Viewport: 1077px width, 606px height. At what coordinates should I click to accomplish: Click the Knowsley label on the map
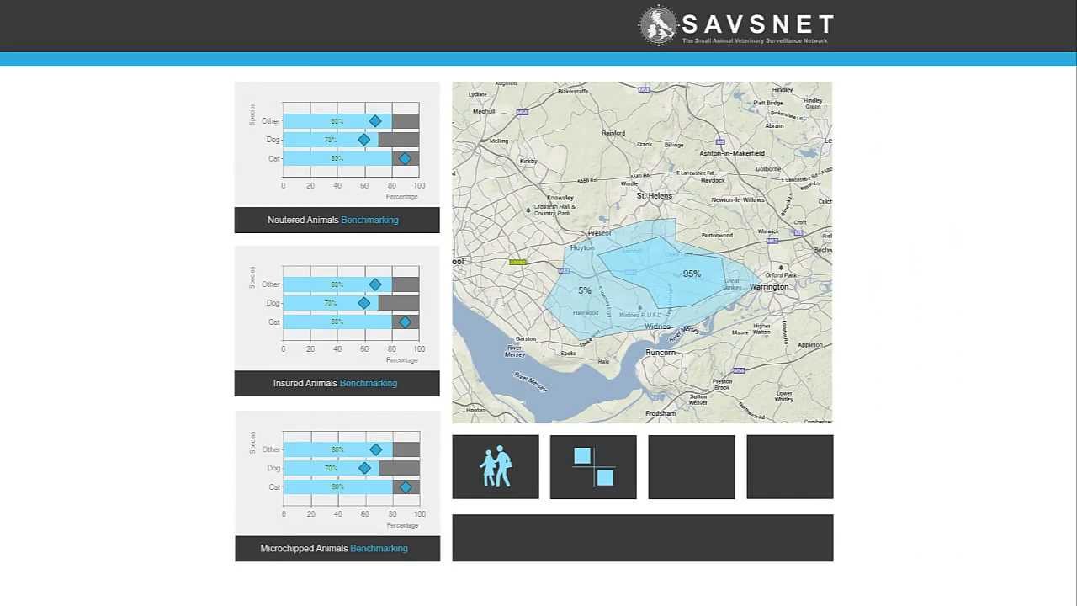560,198
